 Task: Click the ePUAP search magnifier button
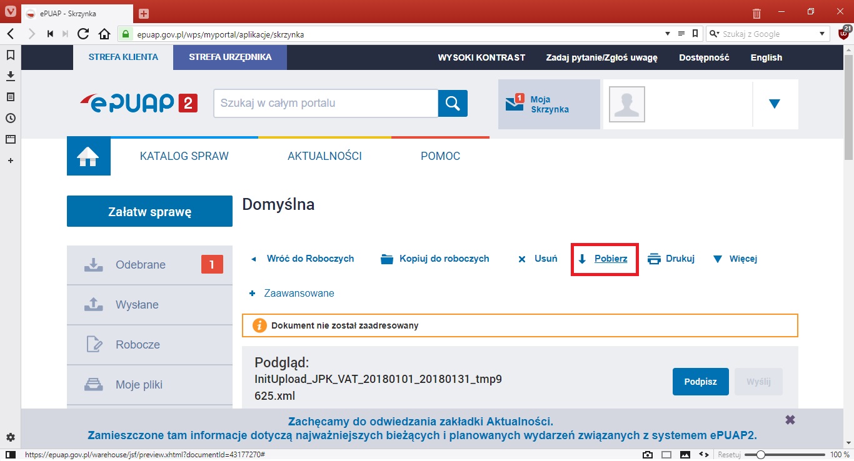pos(453,103)
